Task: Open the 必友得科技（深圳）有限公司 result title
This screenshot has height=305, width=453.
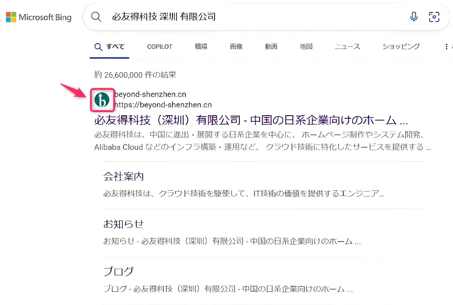Action: 250,120
